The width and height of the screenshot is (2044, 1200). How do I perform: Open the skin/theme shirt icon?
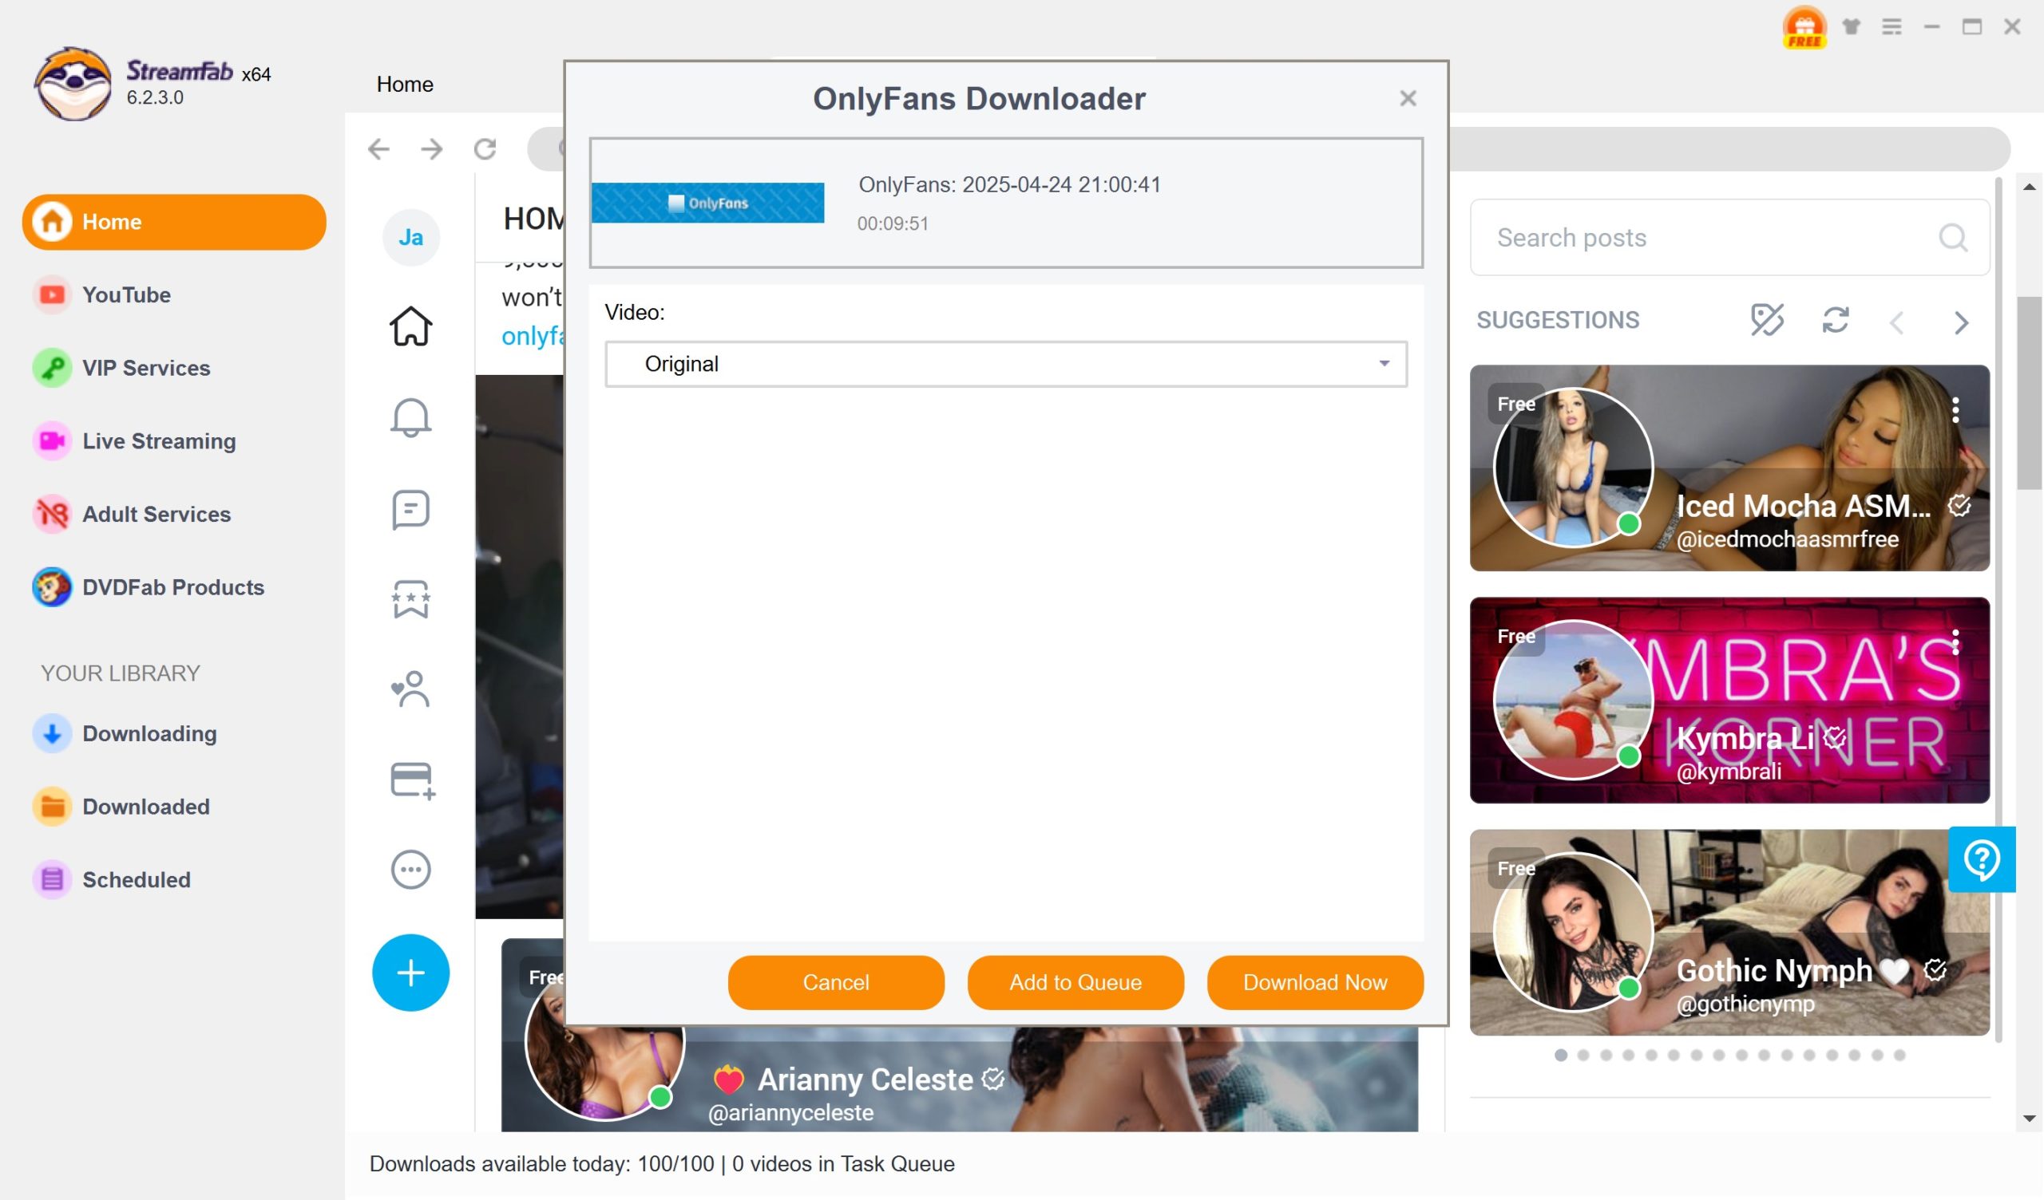pyautogui.click(x=1852, y=27)
